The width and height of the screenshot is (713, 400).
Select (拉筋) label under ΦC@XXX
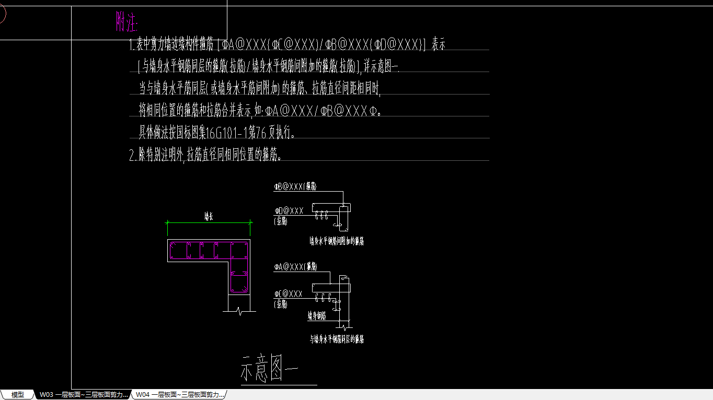pyautogui.click(x=281, y=304)
